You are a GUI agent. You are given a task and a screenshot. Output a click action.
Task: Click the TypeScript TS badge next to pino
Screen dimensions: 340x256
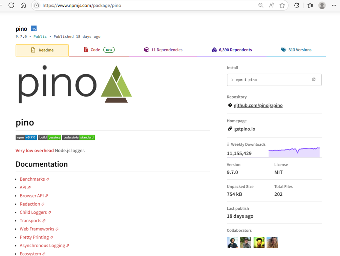pyautogui.click(x=34, y=29)
